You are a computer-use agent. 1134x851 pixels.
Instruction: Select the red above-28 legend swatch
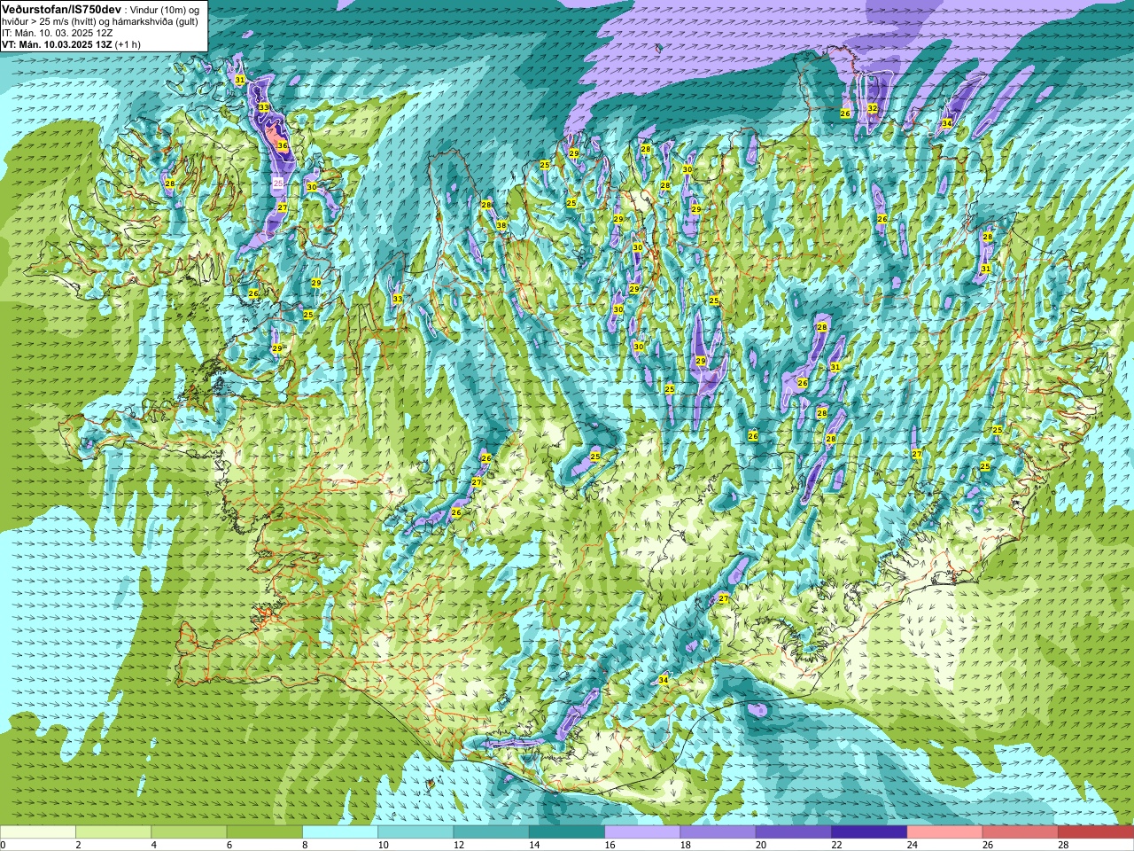tap(1096, 832)
